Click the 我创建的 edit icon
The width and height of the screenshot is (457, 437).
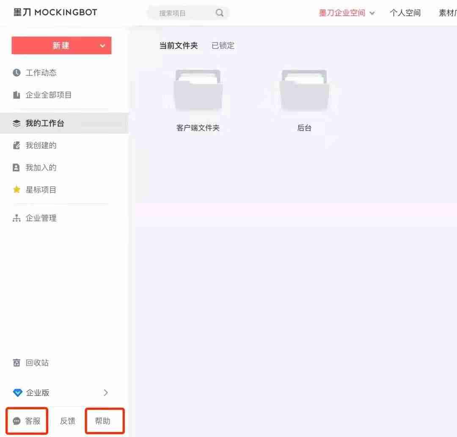(17, 145)
